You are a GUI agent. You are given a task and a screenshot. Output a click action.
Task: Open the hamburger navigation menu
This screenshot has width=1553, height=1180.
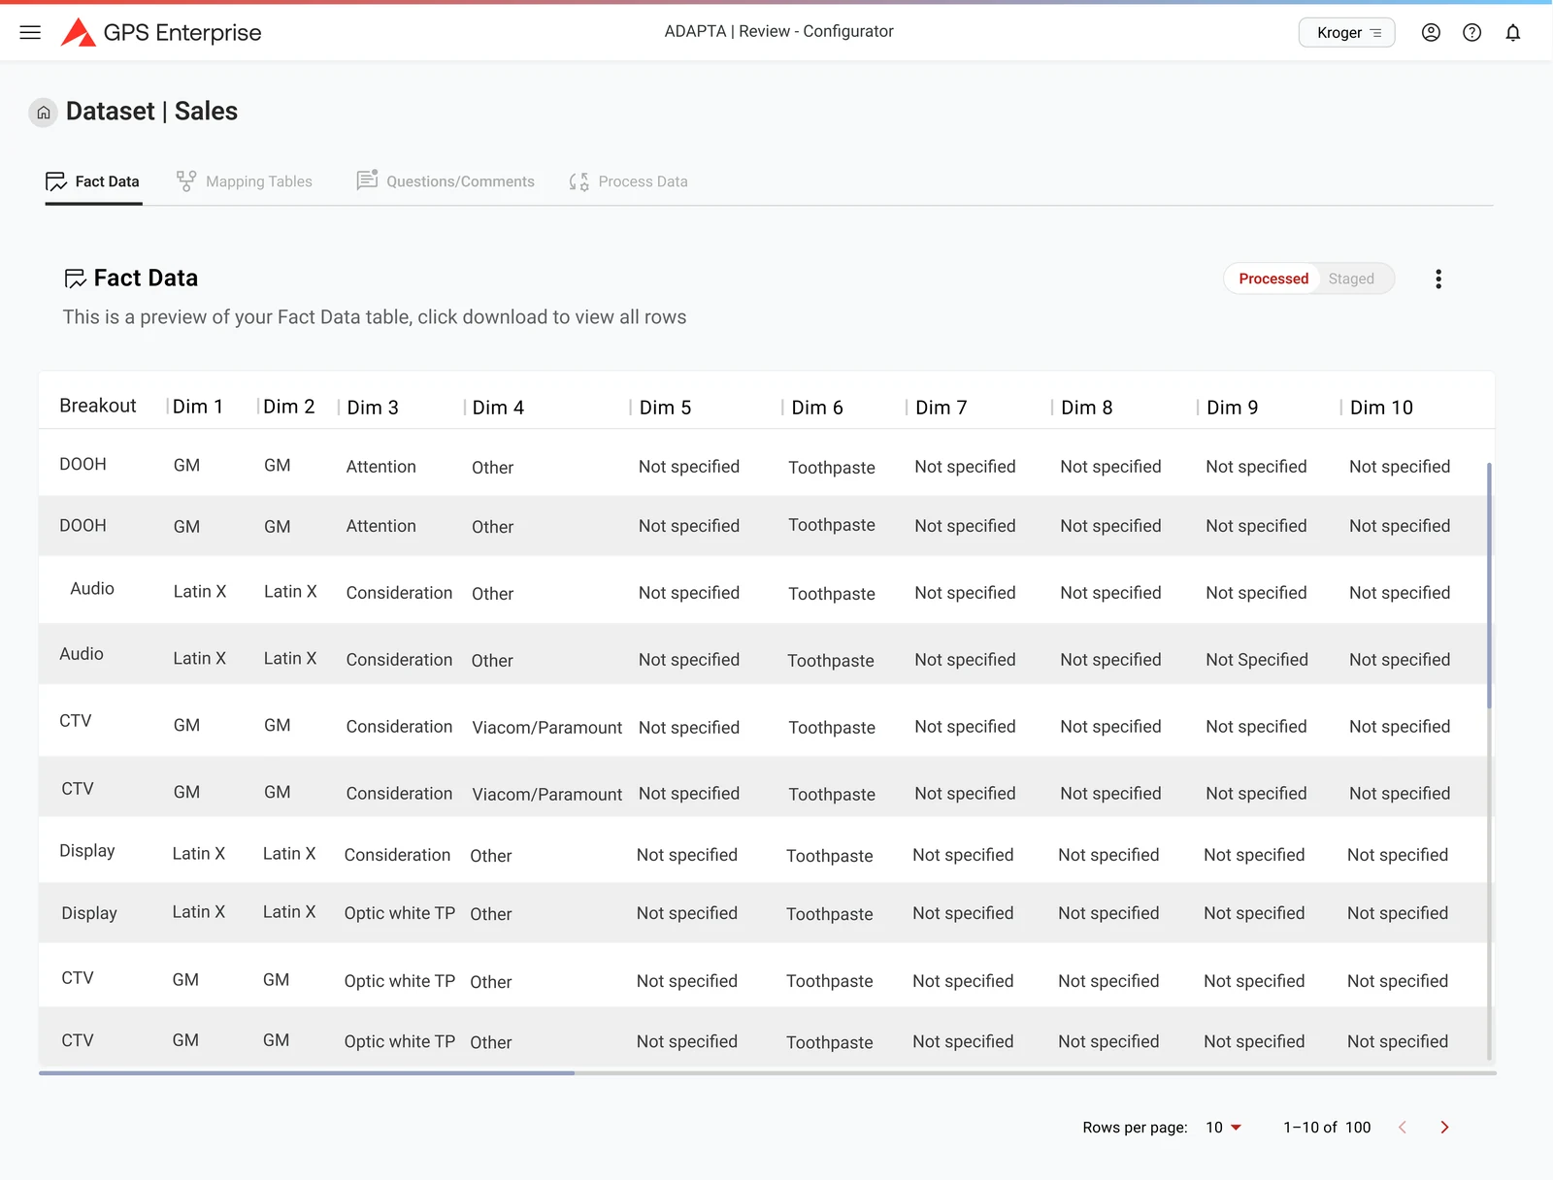tap(30, 32)
